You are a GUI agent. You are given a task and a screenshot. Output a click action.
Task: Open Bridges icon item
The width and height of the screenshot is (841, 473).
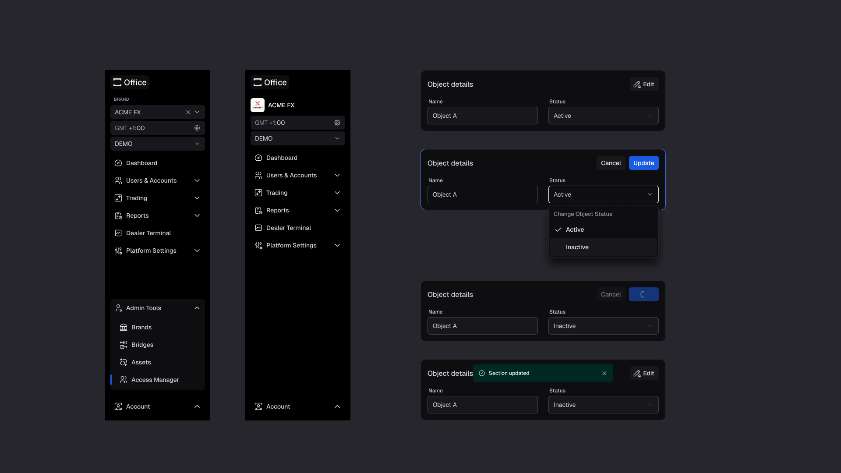point(124,345)
